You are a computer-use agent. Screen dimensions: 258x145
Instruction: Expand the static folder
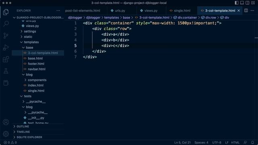coord(28,37)
